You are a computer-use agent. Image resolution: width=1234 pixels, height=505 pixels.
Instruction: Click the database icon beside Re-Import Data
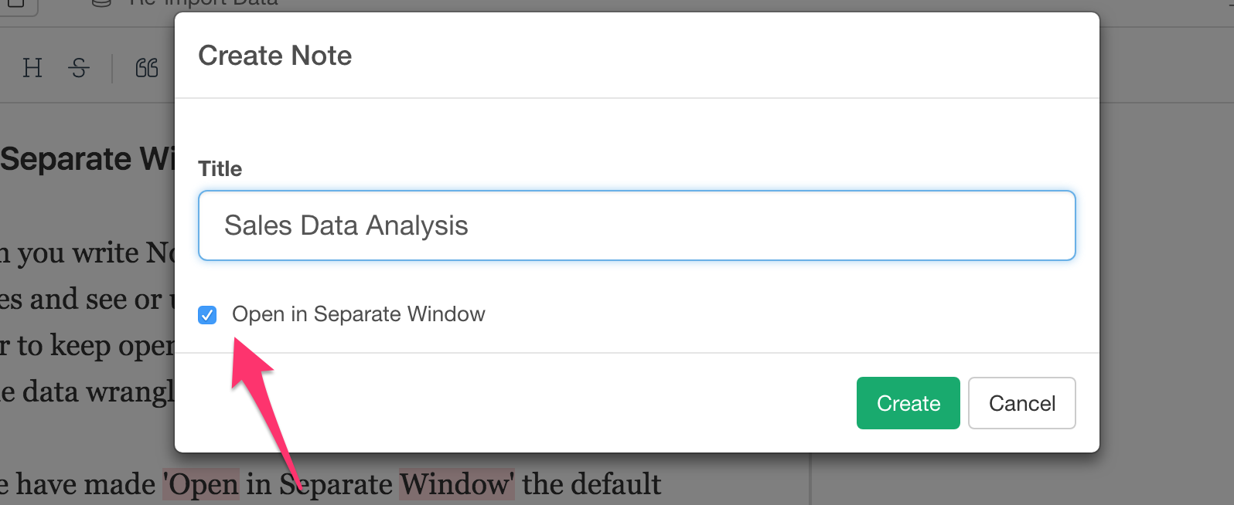tap(101, 3)
